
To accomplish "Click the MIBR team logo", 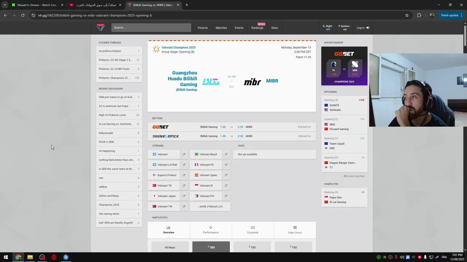I will point(252,82).
